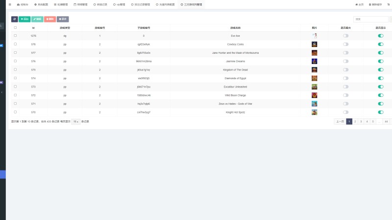Go to pagination page 4
This screenshot has width=392, height=220.
367,121
